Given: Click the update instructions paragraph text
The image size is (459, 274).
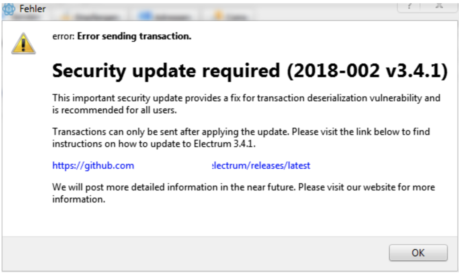Looking at the screenshot, I should click(x=181, y=137).
